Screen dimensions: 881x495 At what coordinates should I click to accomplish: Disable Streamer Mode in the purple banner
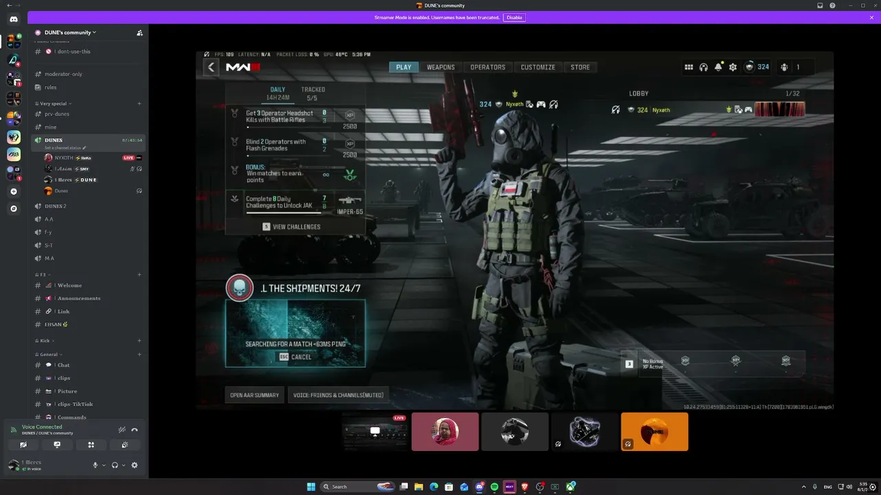pyautogui.click(x=514, y=17)
